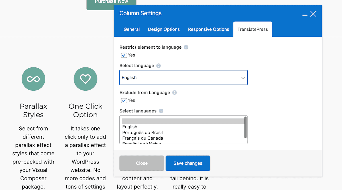Toggle the Restrict element to language checkbox

point(124,55)
